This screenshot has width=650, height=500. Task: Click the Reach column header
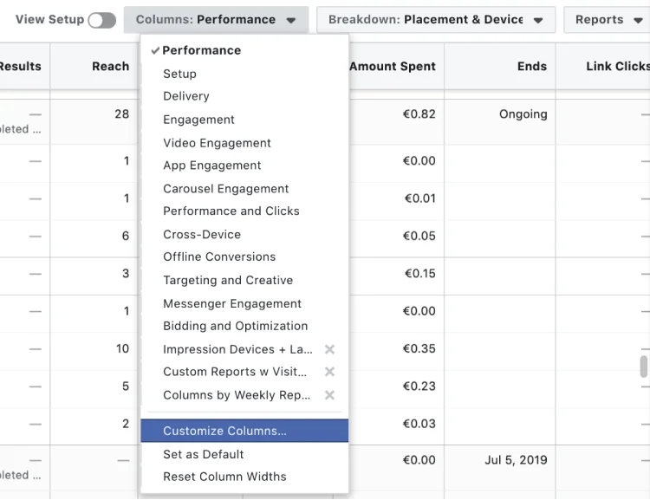coord(110,67)
